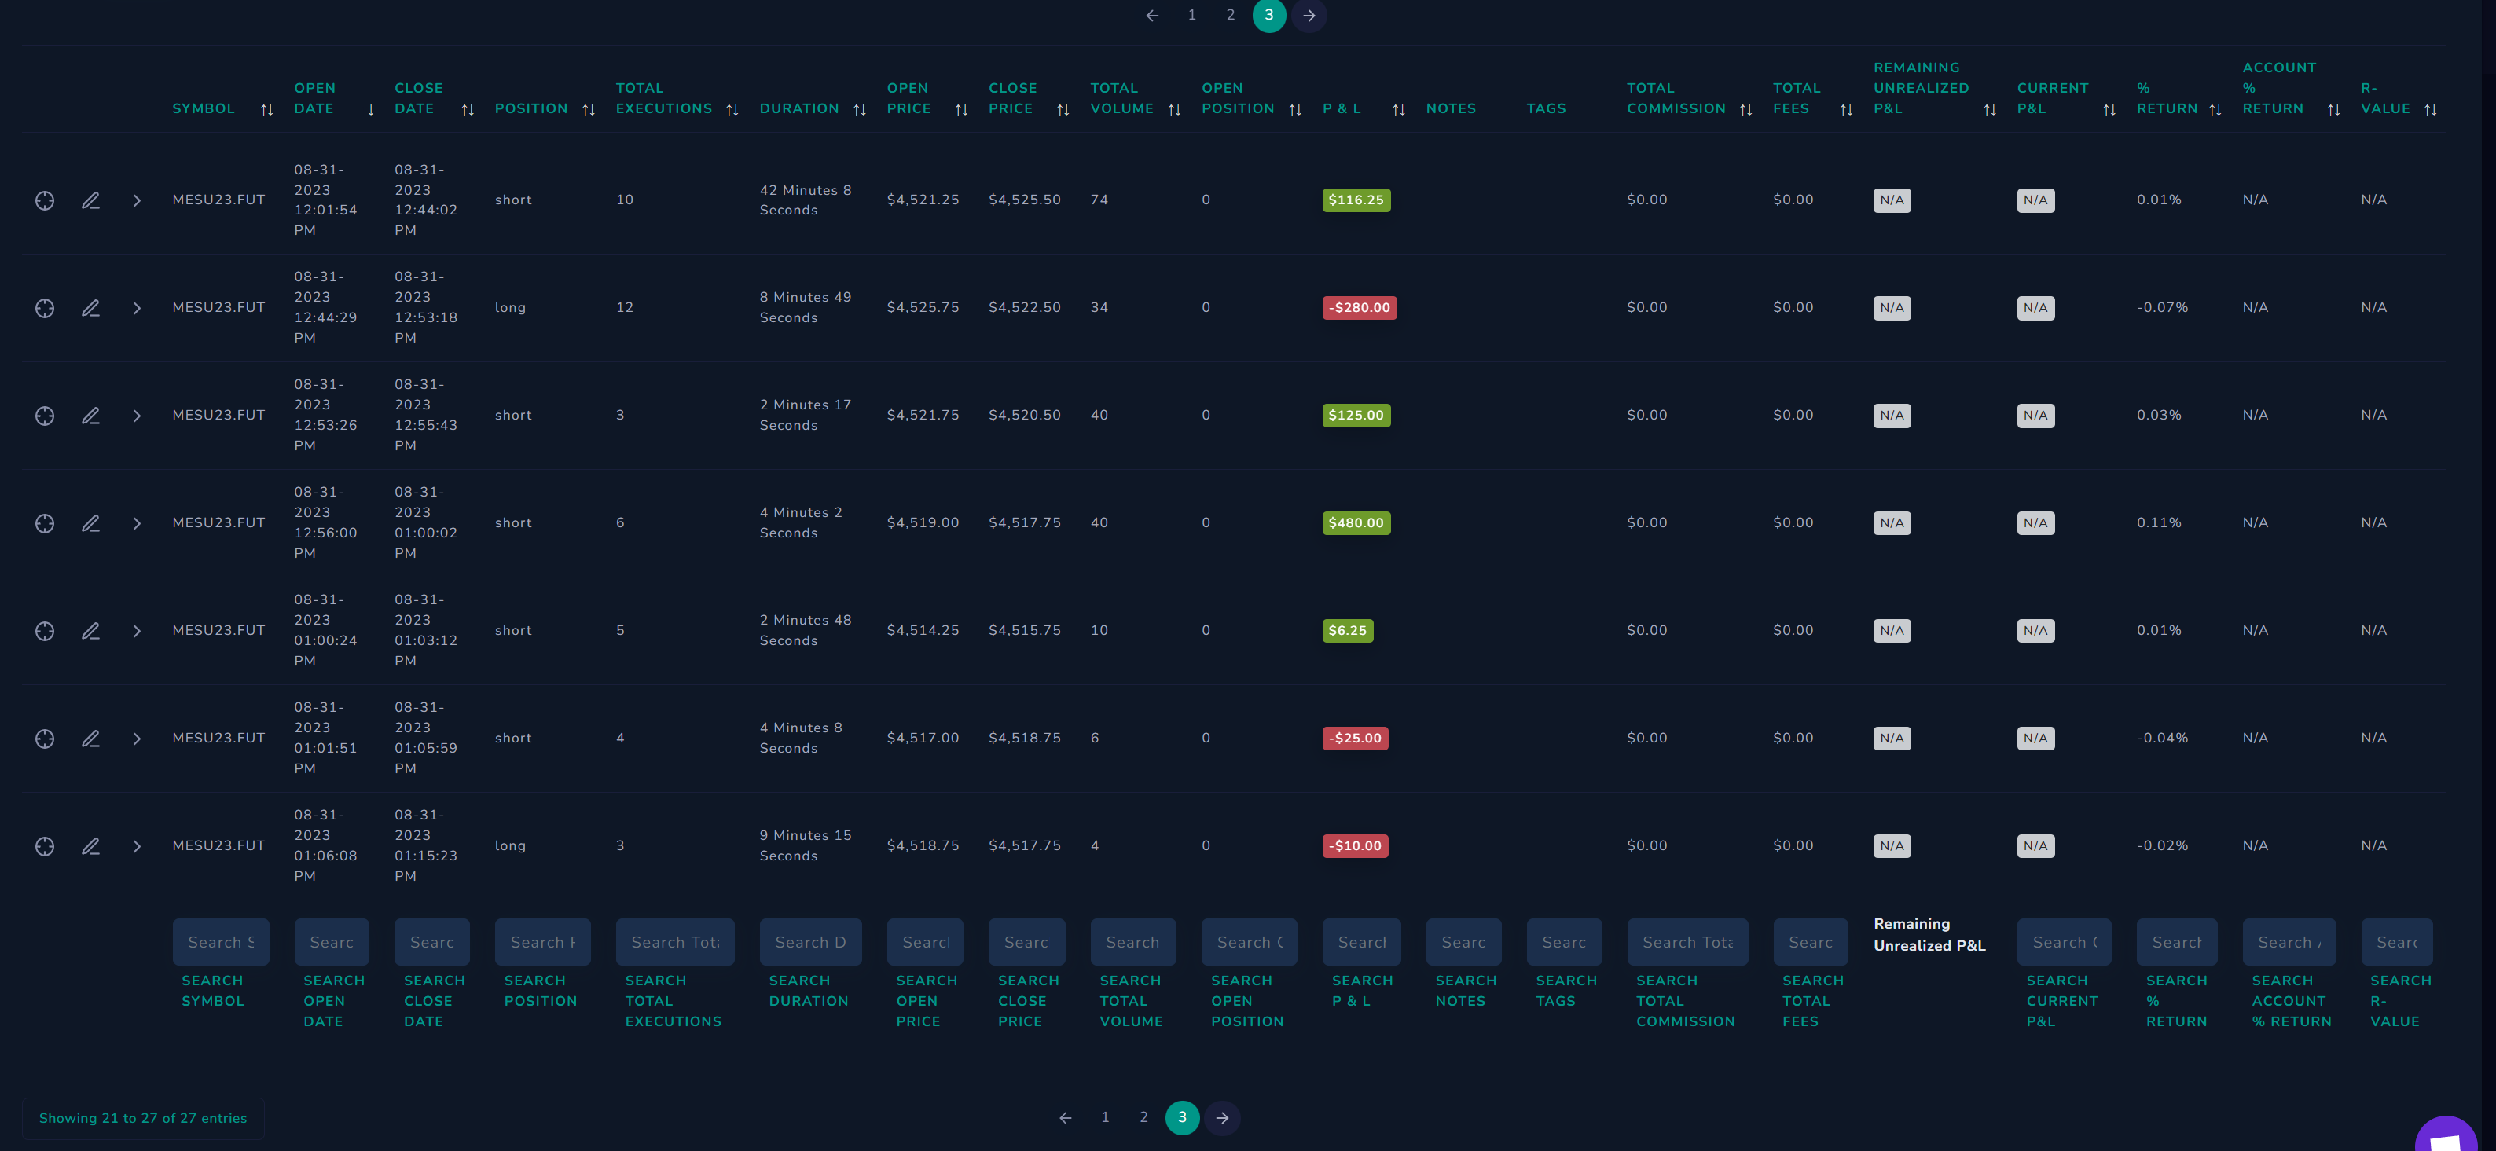This screenshot has width=2496, height=1151.
Task: Sort table by Total Executions column
Action: pos(732,111)
